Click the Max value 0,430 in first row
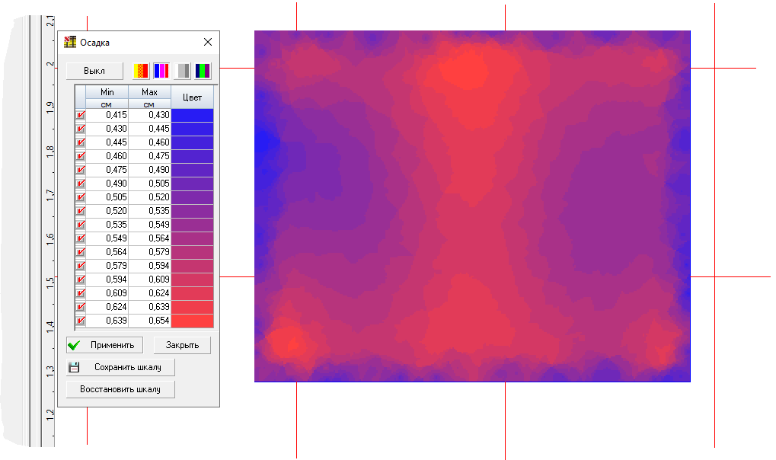 tap(149, 115)
